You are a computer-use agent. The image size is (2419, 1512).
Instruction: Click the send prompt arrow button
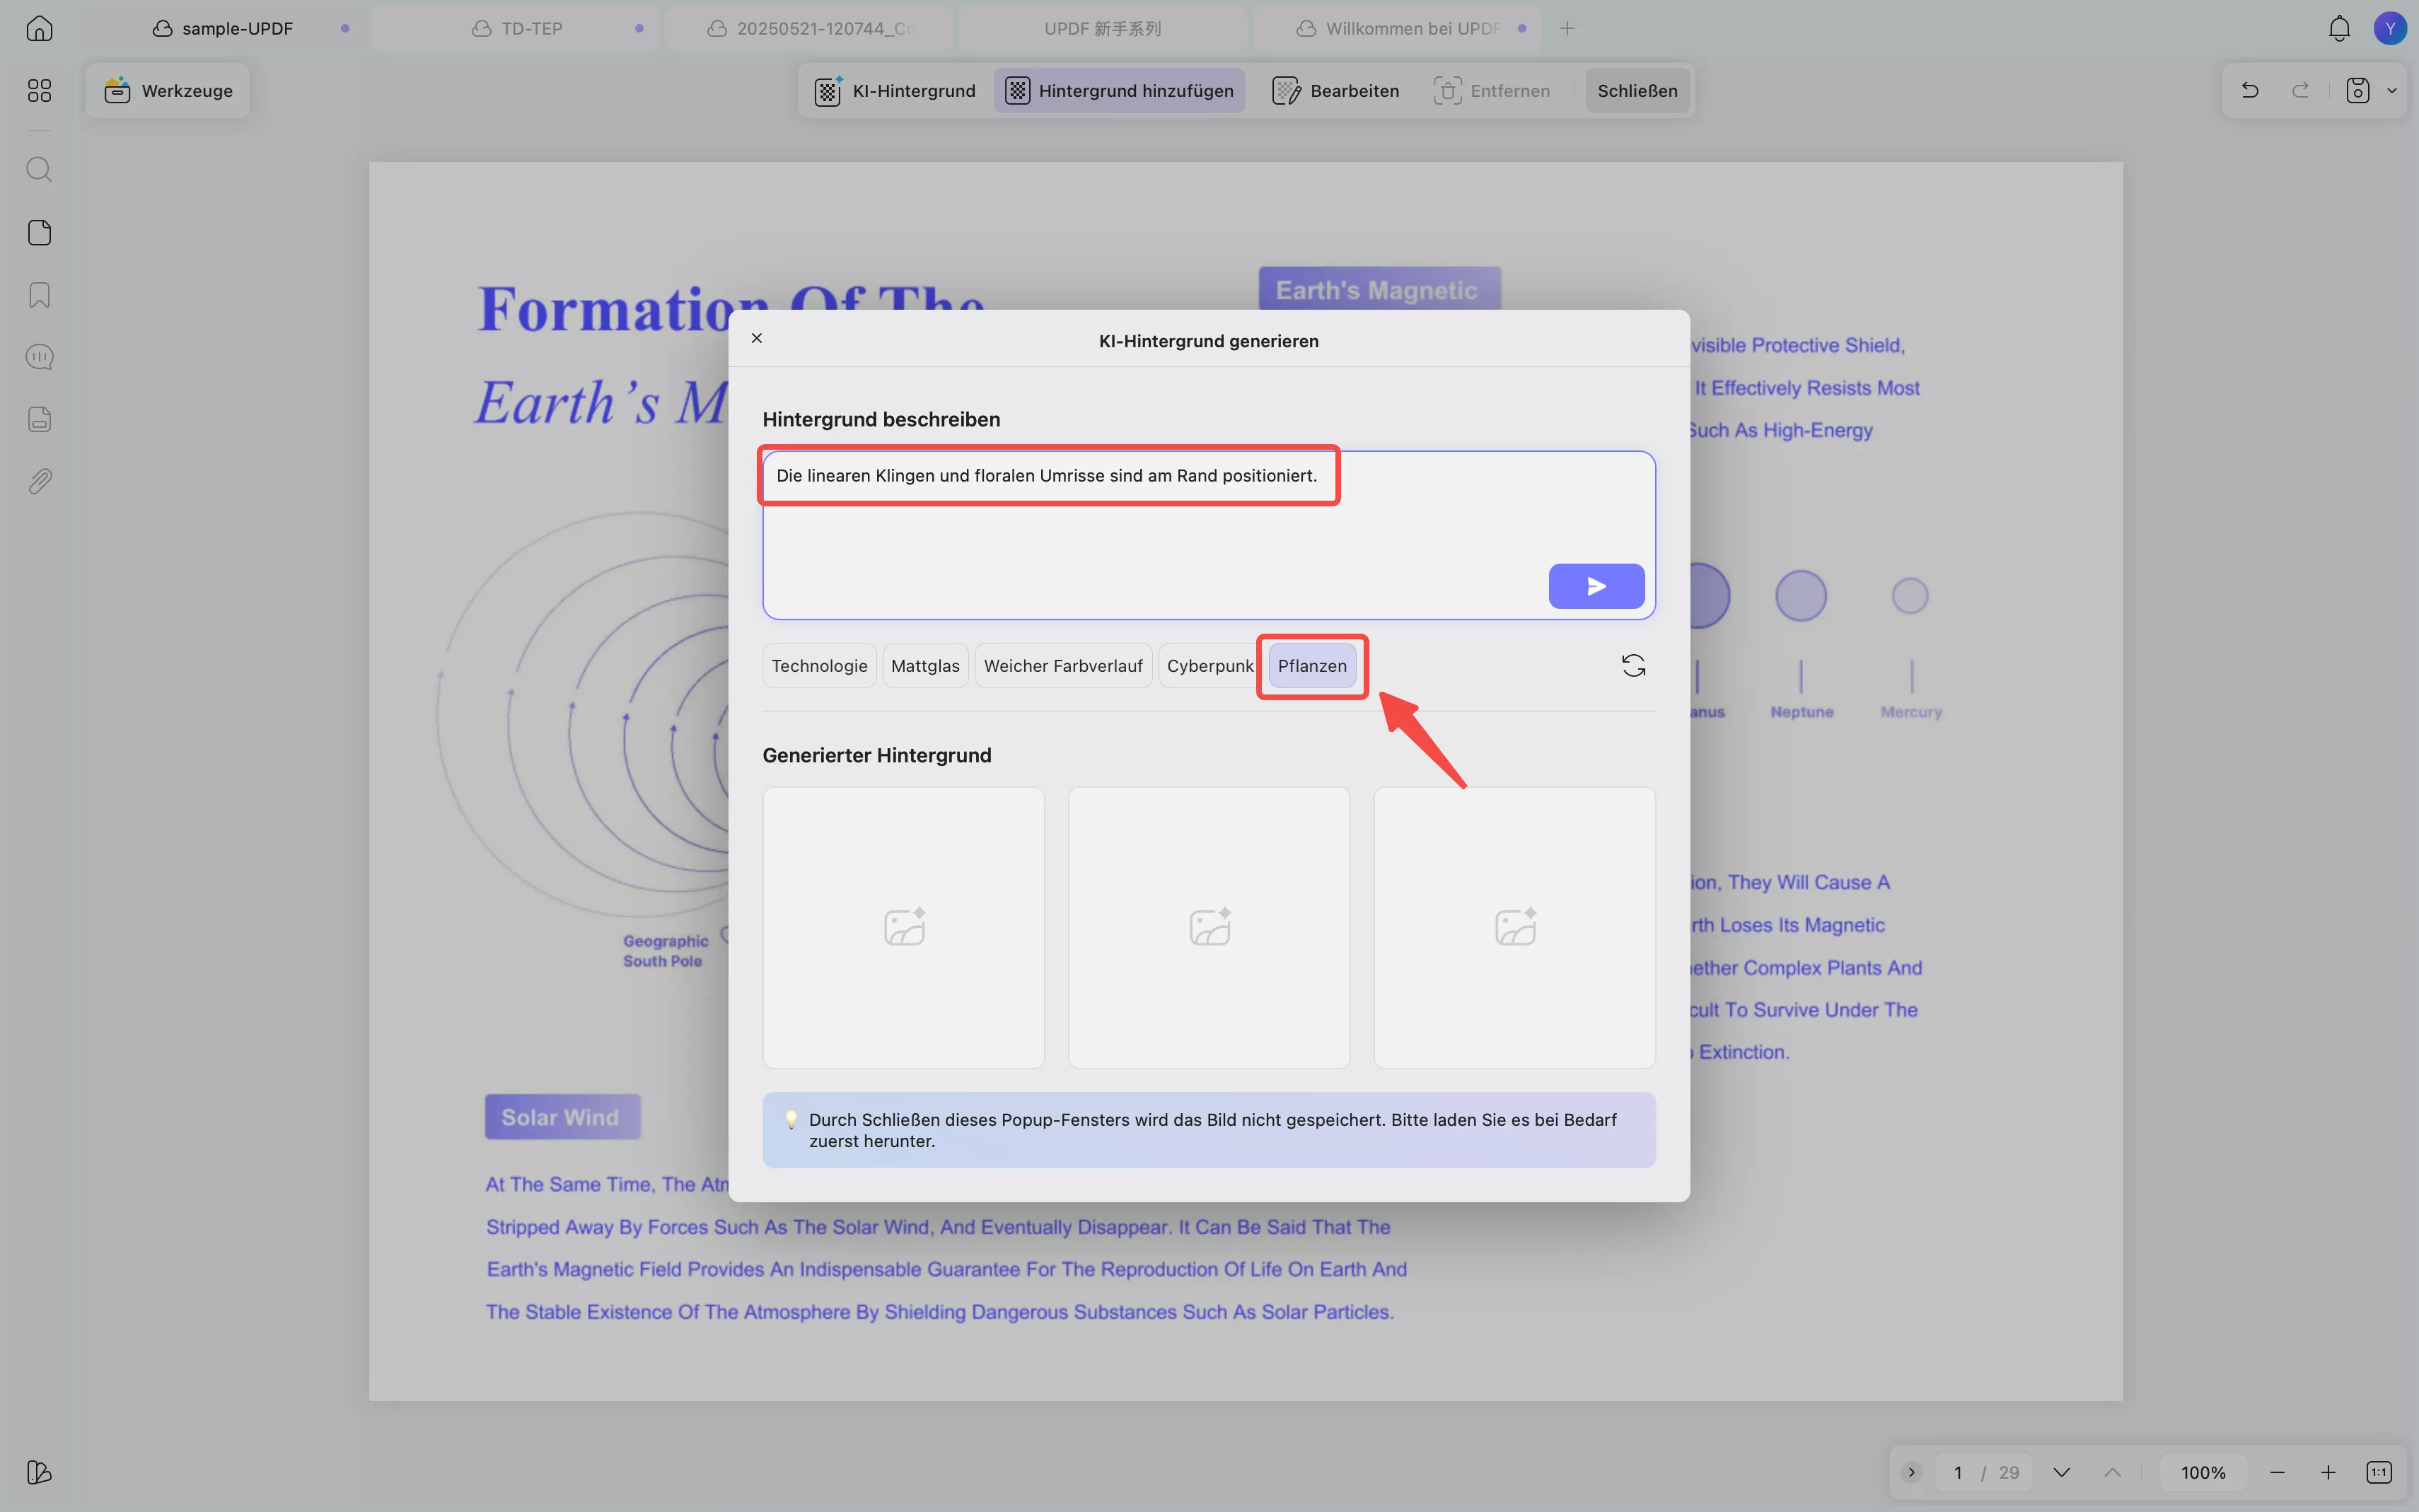pyautogui.click(x=1595, y=586)
